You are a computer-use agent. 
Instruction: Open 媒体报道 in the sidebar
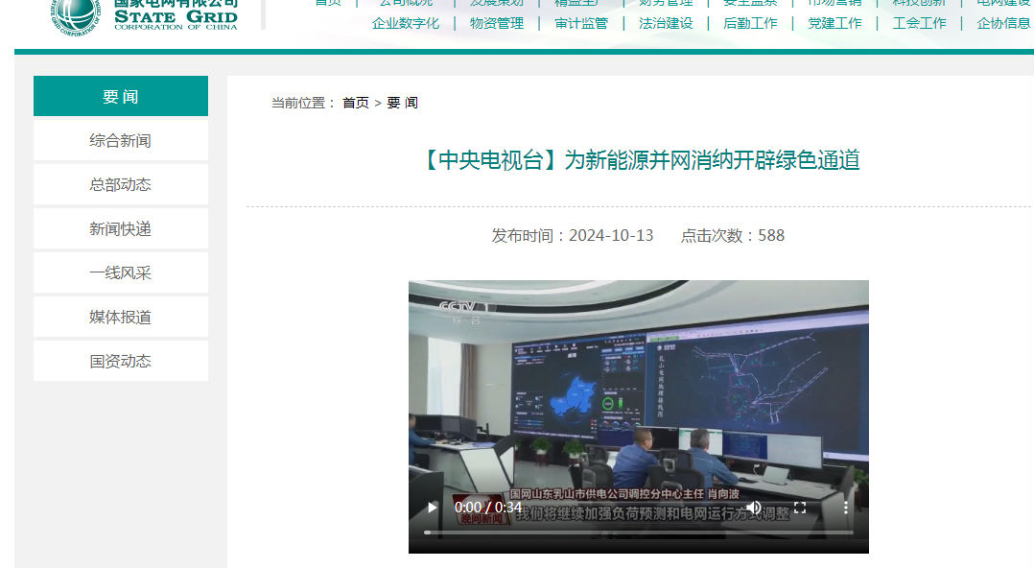[x=121, y=318]
